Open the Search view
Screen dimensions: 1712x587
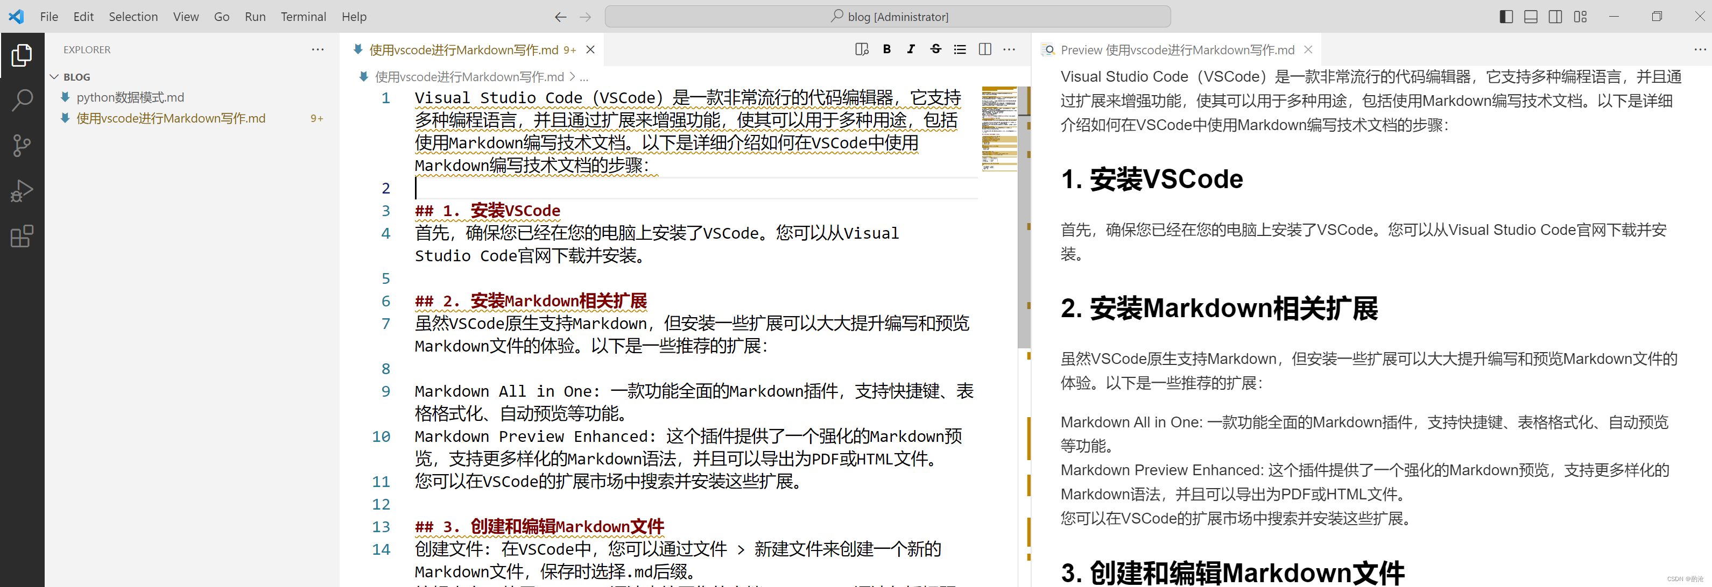click(x=22, y=99)
